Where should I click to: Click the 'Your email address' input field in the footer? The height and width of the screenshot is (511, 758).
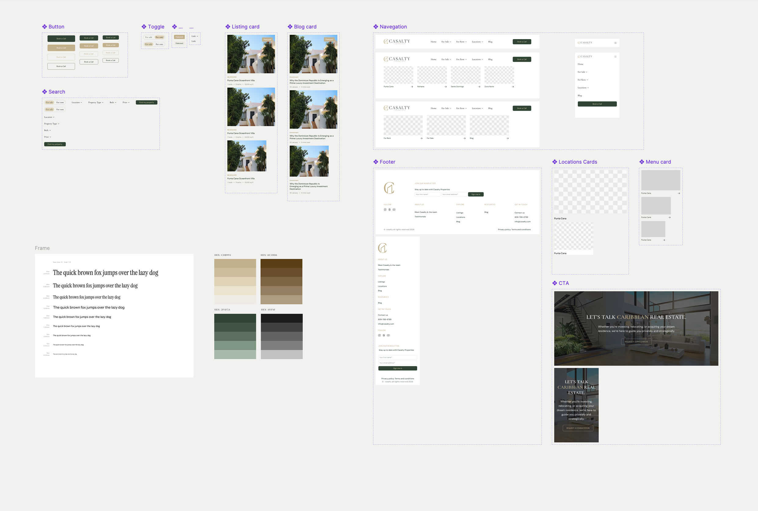point(454,194)
